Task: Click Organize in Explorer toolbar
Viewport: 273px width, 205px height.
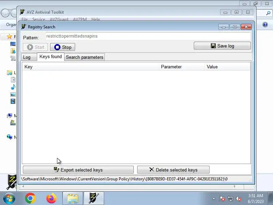Action: pos(11,25)
